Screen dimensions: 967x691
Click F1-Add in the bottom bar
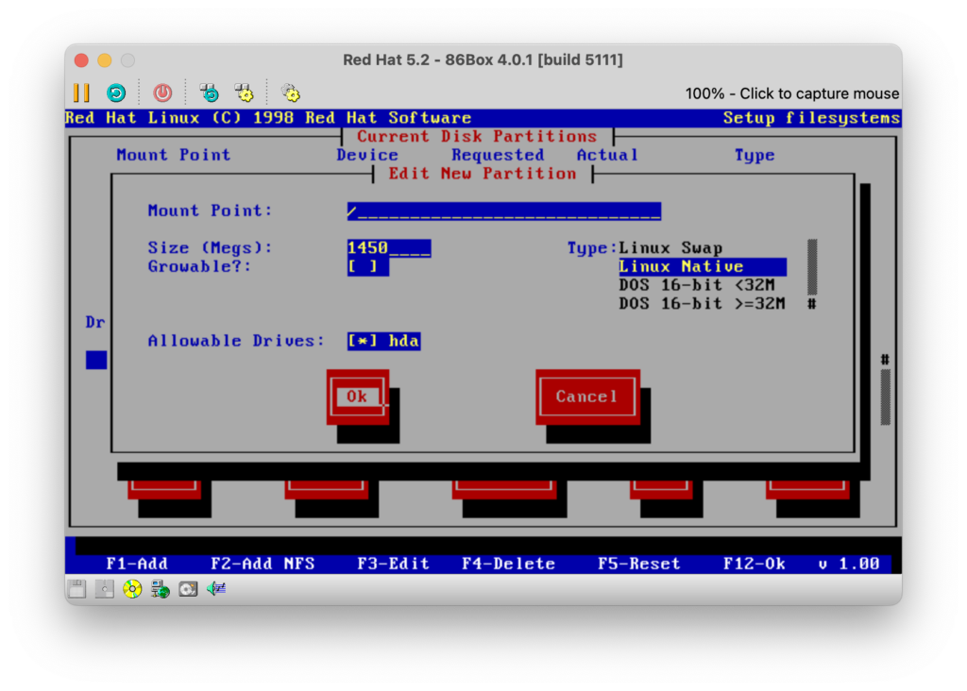tap(137, 564)
